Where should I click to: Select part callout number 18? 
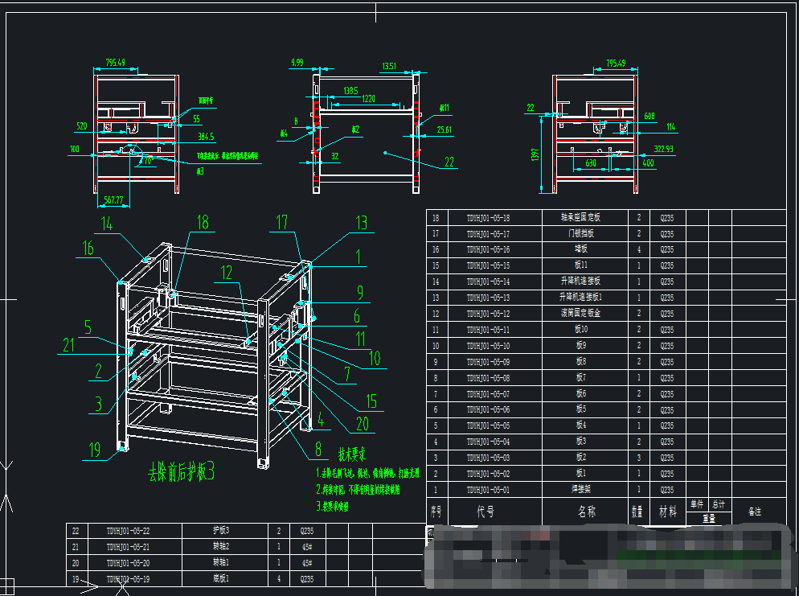(x=202, y=222)
